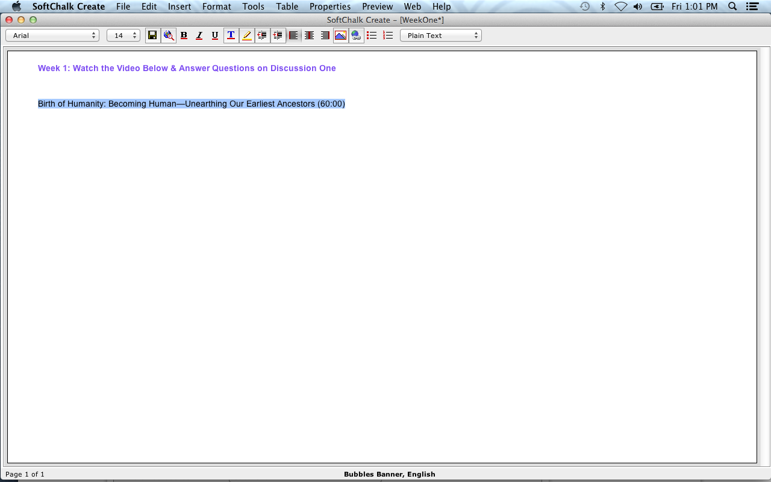Click the Time Machine menu bar icon
Image resolution: width=771 pixels, height=482 pixels.
585,7
